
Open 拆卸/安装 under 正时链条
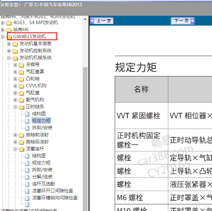tap(42, 128)
